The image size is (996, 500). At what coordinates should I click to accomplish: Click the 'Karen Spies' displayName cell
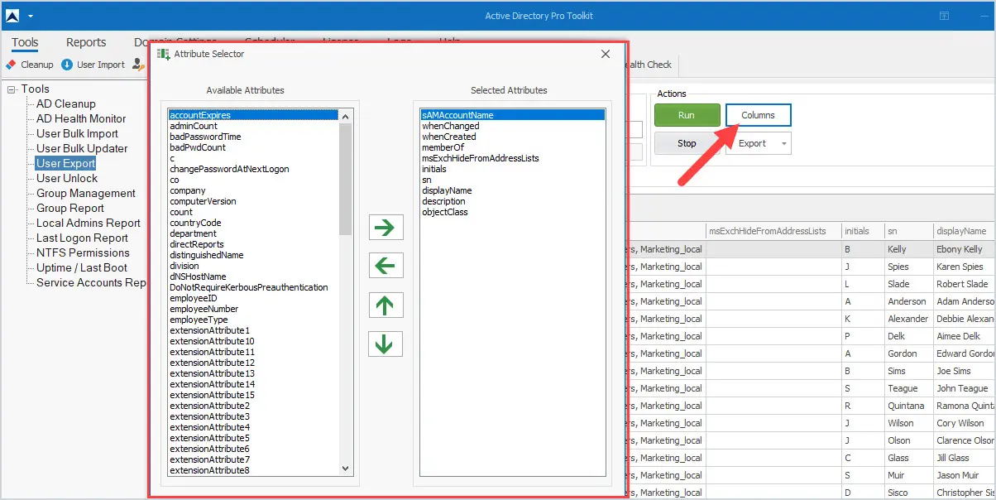[964, 267]
